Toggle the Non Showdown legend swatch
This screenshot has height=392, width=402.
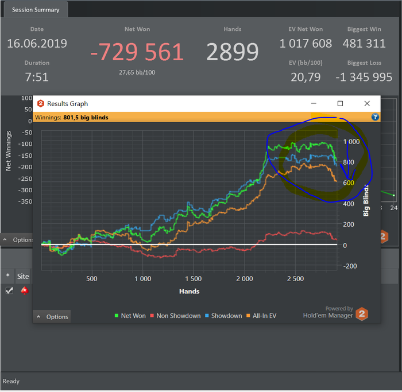point(152,316)
